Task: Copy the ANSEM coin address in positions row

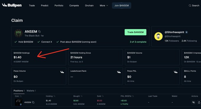Action: 33,102
